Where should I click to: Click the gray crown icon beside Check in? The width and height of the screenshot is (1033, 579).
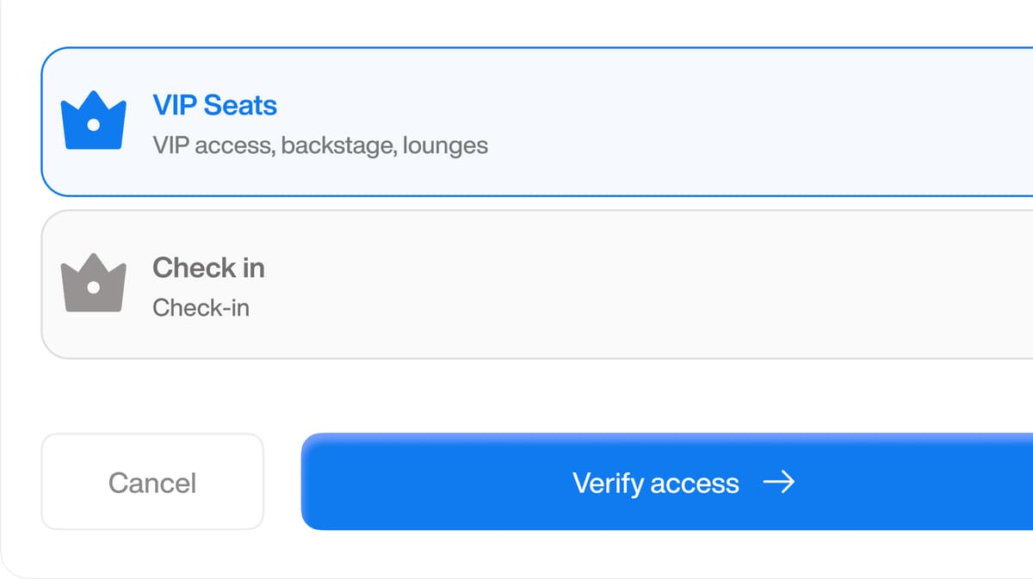[94, 283]
